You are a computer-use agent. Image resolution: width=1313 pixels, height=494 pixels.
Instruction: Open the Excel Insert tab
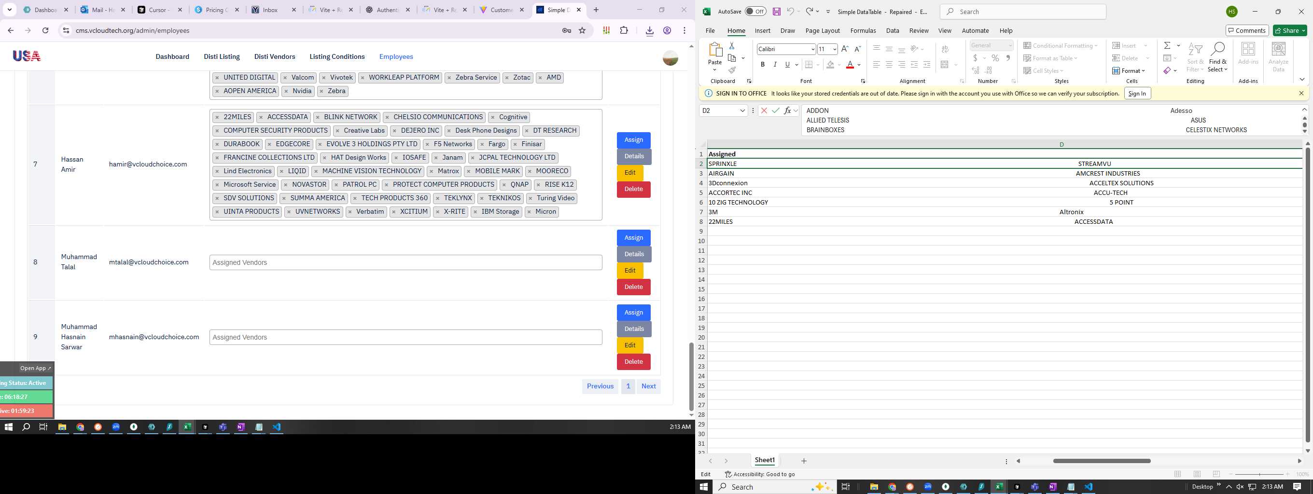(762, 30)
